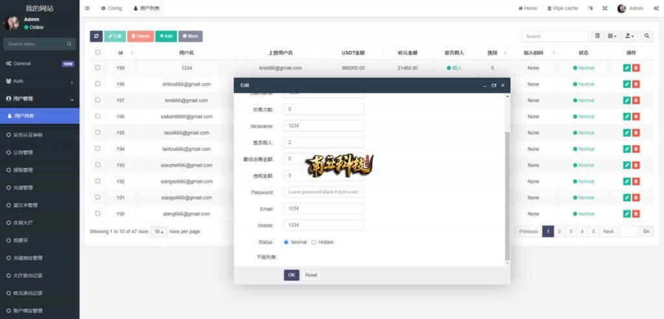Click the Reset button in the dialog
The height and width of the screenshot is (319, 664).
tap(311, 275)
